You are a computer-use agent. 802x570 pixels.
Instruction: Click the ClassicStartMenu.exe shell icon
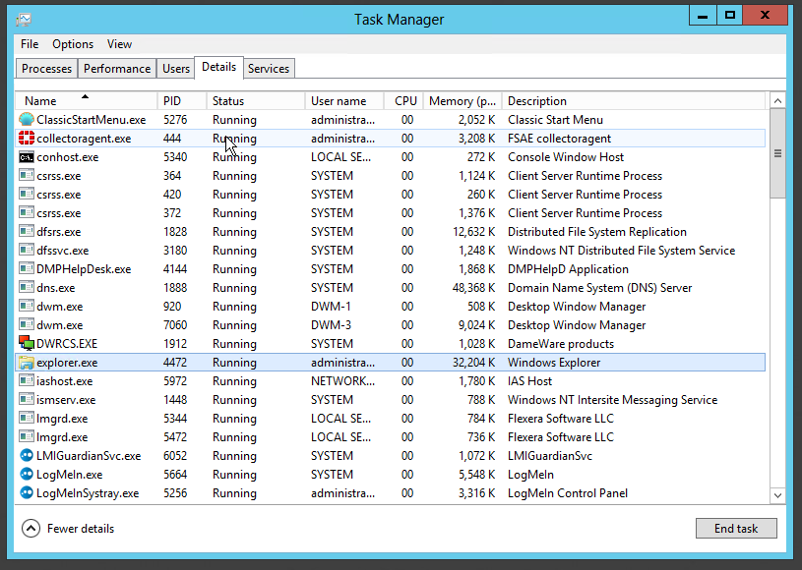pos(27,120)
